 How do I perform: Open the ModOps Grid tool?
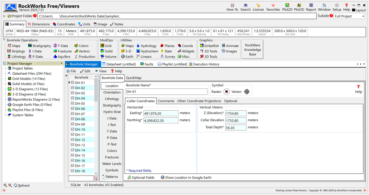click(106, 46)
